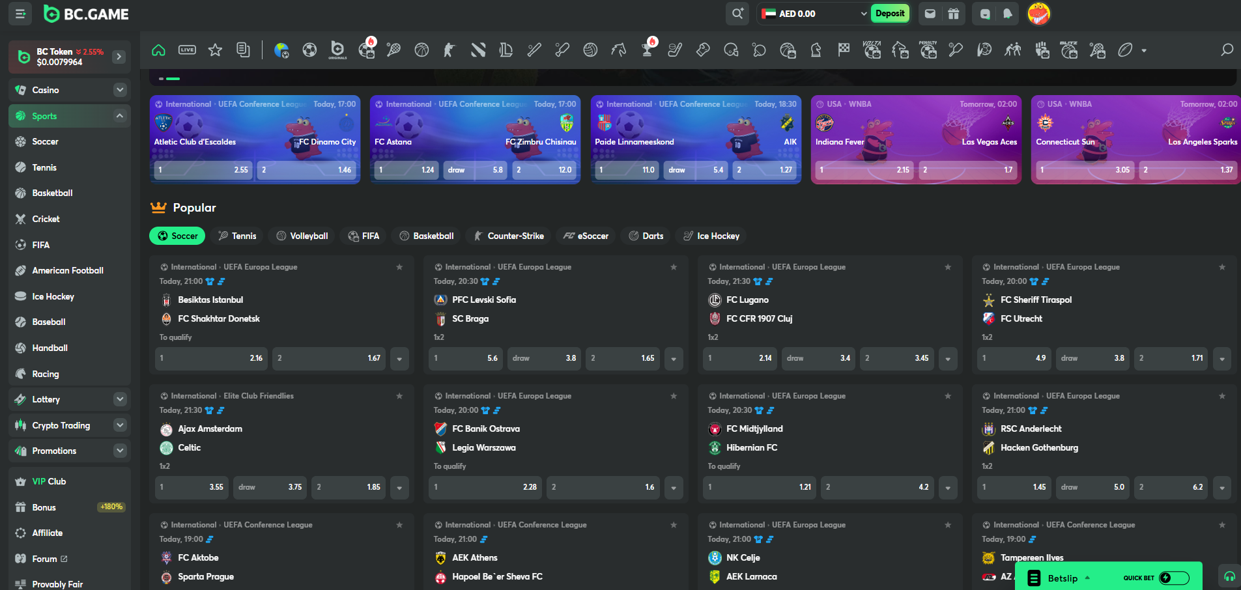This screenshot has height=590, width=1241.
Task: Select the BLITZ basketball icon
Action: pyautogui.click(x=1068, y=50)
